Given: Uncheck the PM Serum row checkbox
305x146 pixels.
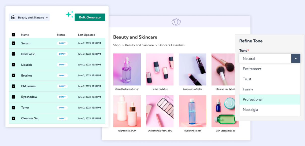Looking at the screenshot, I should tap(13, 86).
